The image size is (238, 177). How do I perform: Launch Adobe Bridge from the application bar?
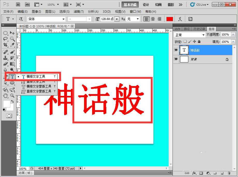pos(18,4)
